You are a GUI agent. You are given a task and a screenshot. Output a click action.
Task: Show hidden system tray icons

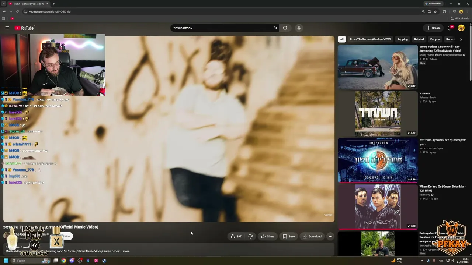click(422, 261)
